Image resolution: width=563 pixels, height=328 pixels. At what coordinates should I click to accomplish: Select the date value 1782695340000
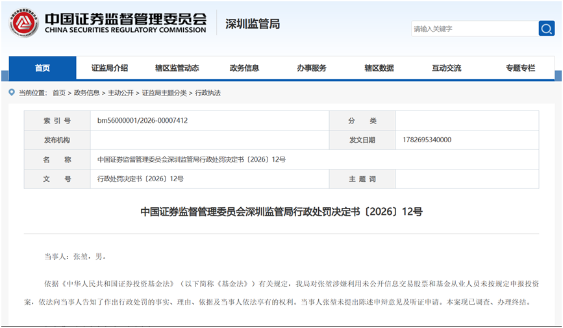click(x=427, y=140)
